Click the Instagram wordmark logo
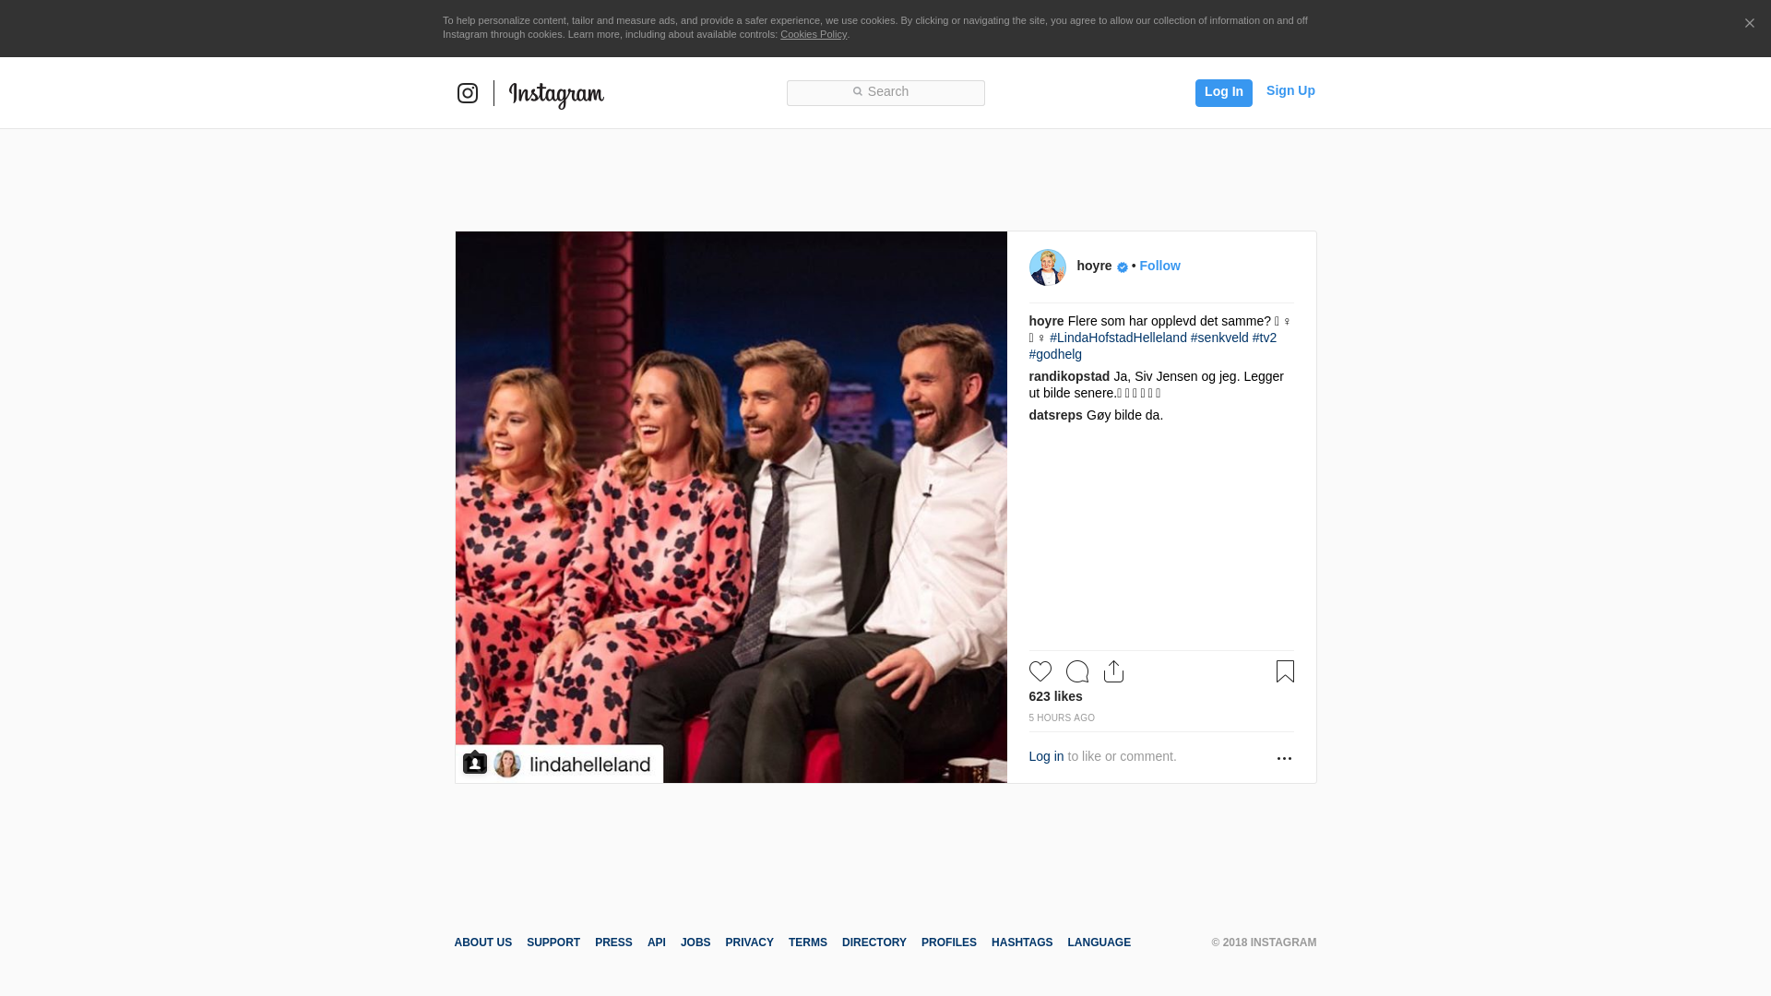 (556, 94)
